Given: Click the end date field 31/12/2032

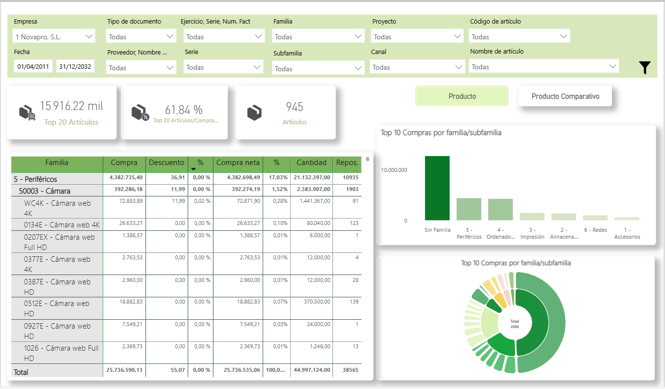Looking at the screenshot, I should (x=75, y=67).
